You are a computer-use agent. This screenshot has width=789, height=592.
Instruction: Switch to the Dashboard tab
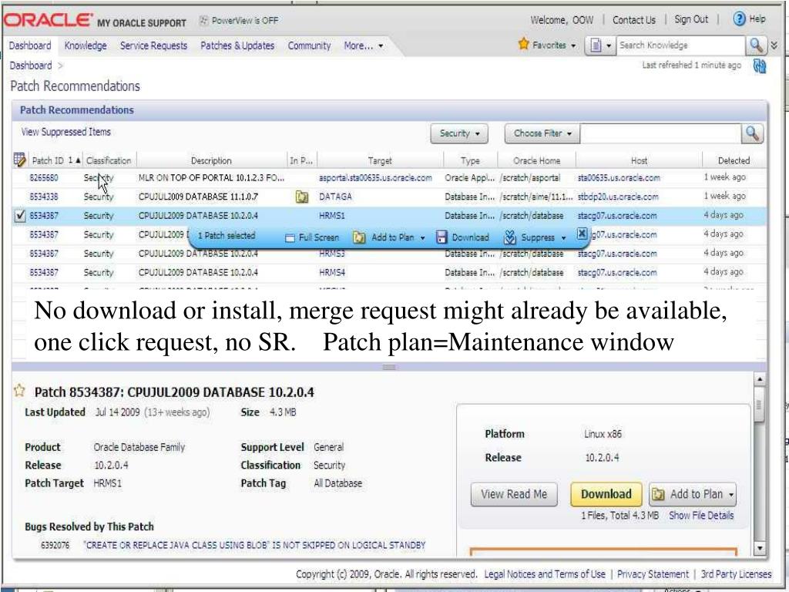point(30,45)
